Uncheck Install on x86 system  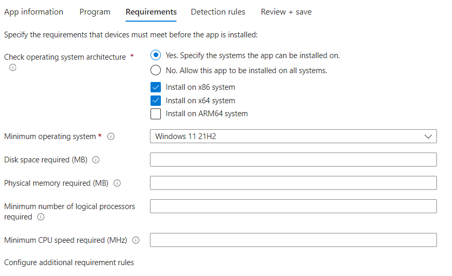pyautogui.click(x=156, y=87)
